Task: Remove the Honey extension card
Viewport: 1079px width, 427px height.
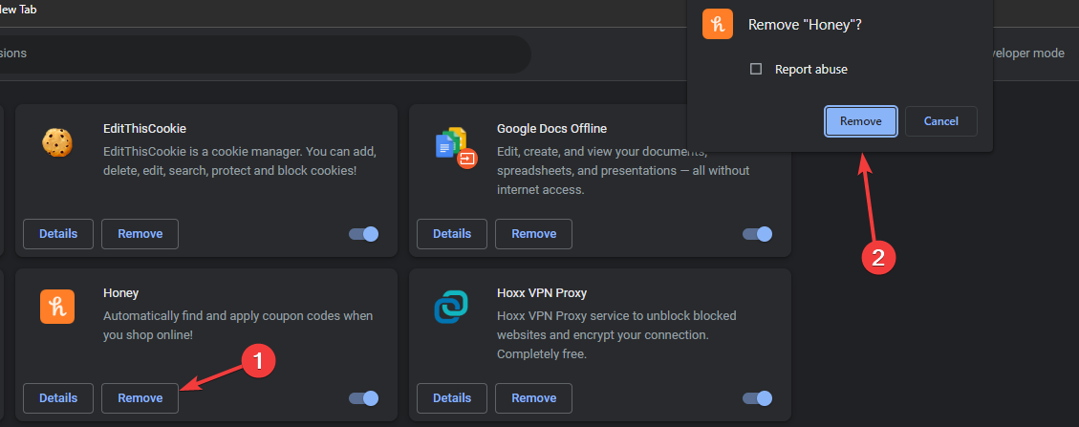Action: (x=140, y=398)
